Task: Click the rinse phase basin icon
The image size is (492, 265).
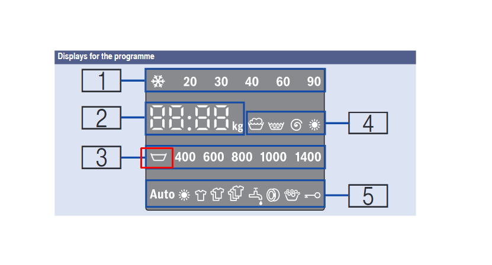Action: (x=275, y=125)
